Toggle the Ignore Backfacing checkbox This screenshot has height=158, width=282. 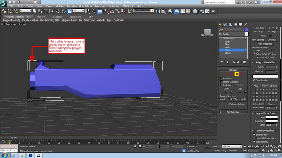pos(221,82)
